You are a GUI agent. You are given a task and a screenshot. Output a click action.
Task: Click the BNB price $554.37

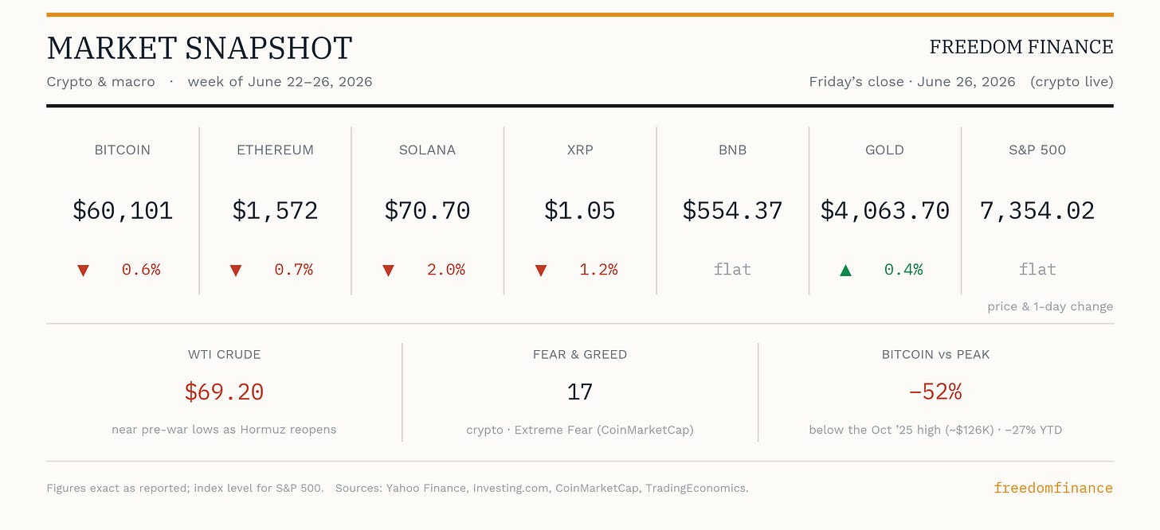(x=732, y=211)
